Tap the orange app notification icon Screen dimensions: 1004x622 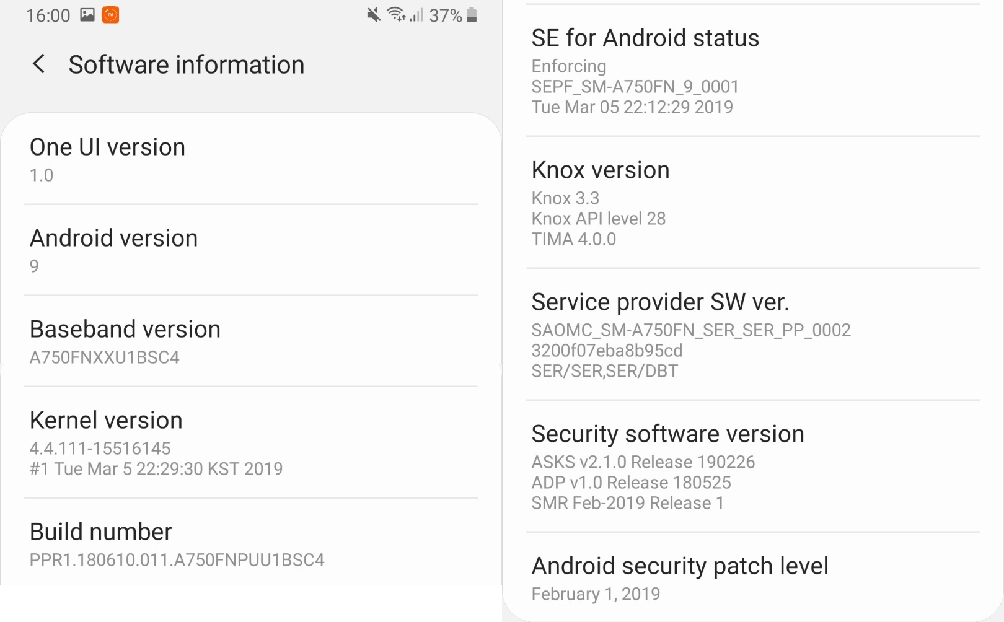click(110, 15)
